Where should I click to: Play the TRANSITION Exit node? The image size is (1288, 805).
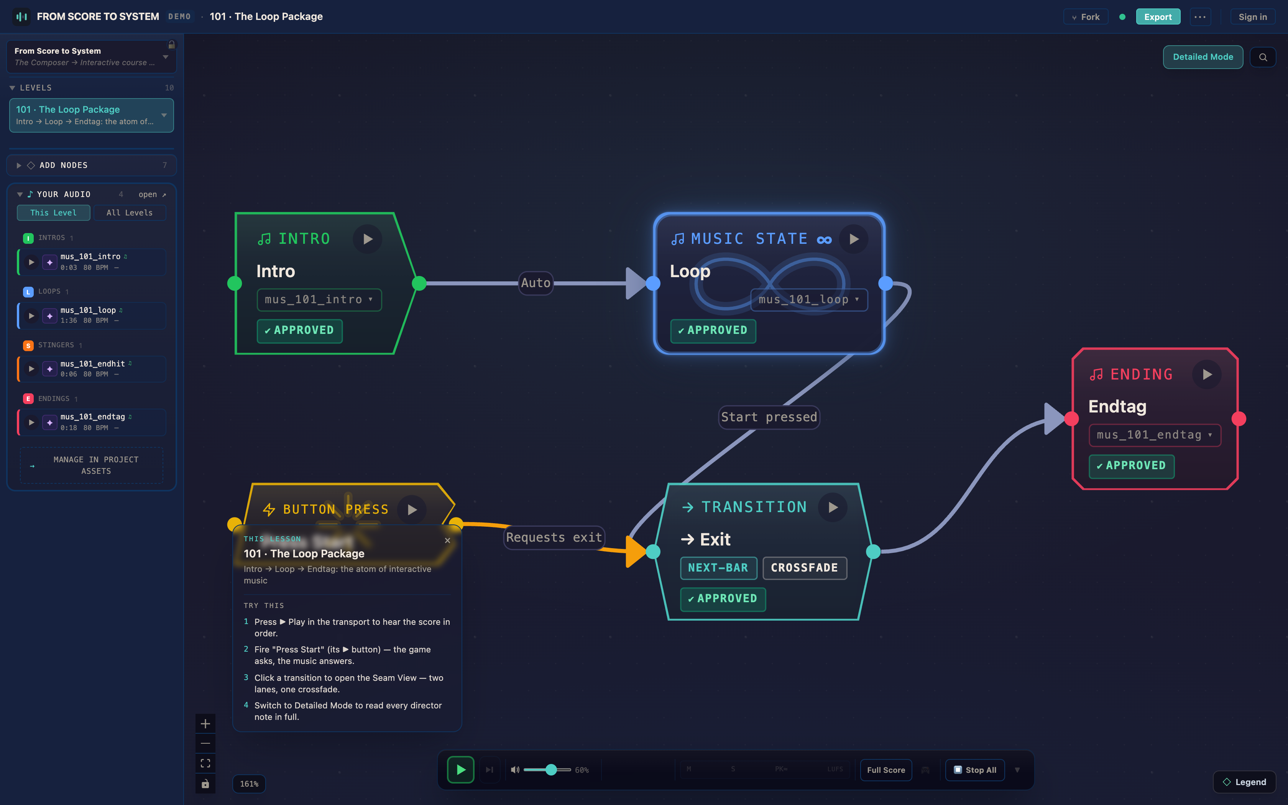833,508
